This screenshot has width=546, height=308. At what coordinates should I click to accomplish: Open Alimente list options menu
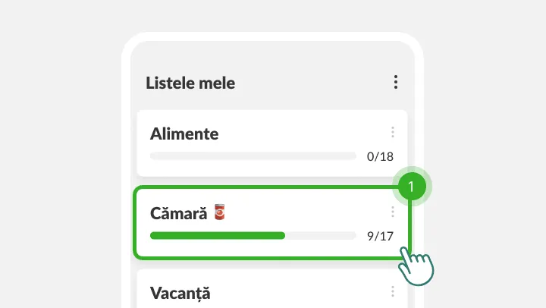[393, 132]
